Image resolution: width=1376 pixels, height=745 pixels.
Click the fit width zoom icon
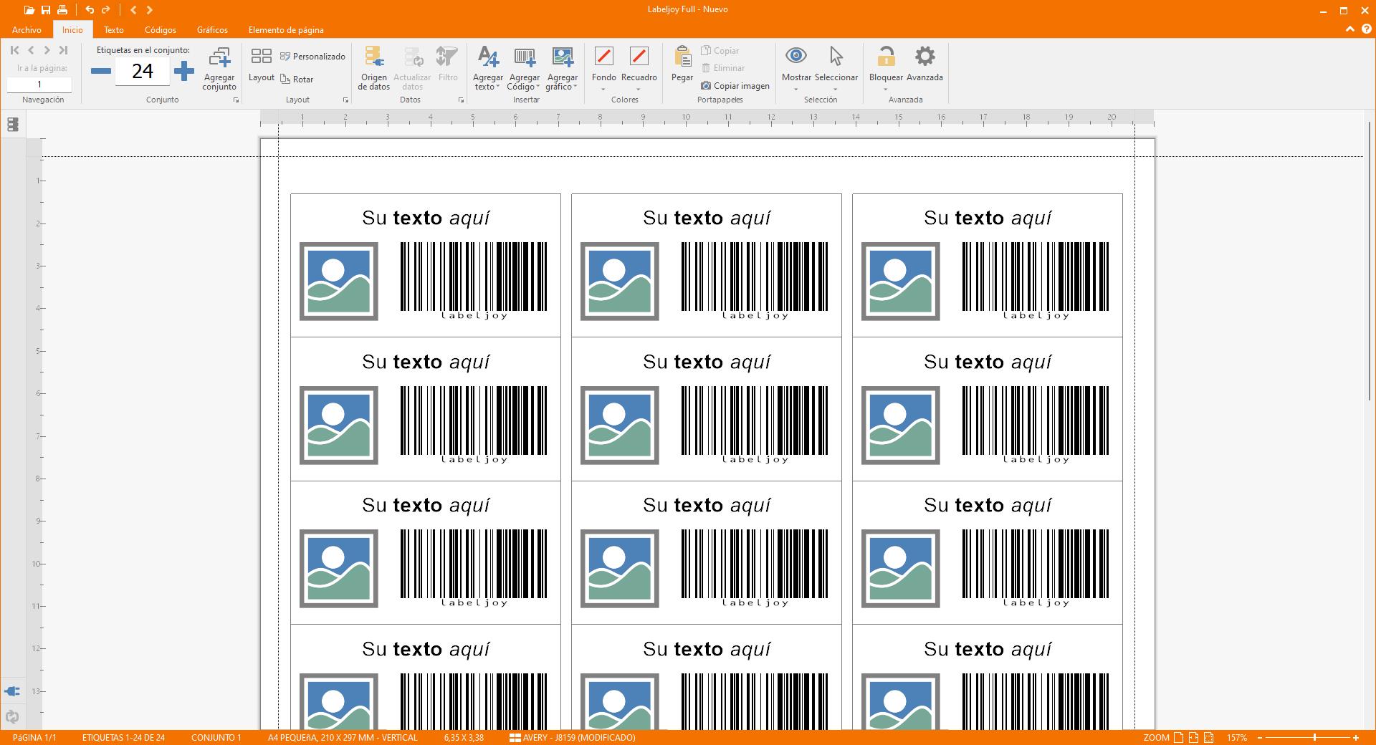click(1193, 737)
